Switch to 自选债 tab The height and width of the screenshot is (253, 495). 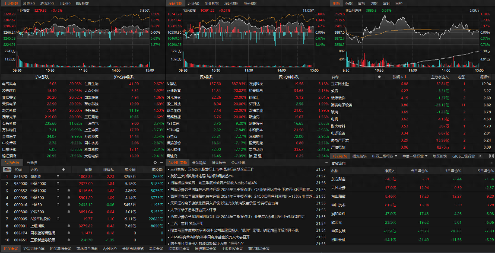point(32,163)
